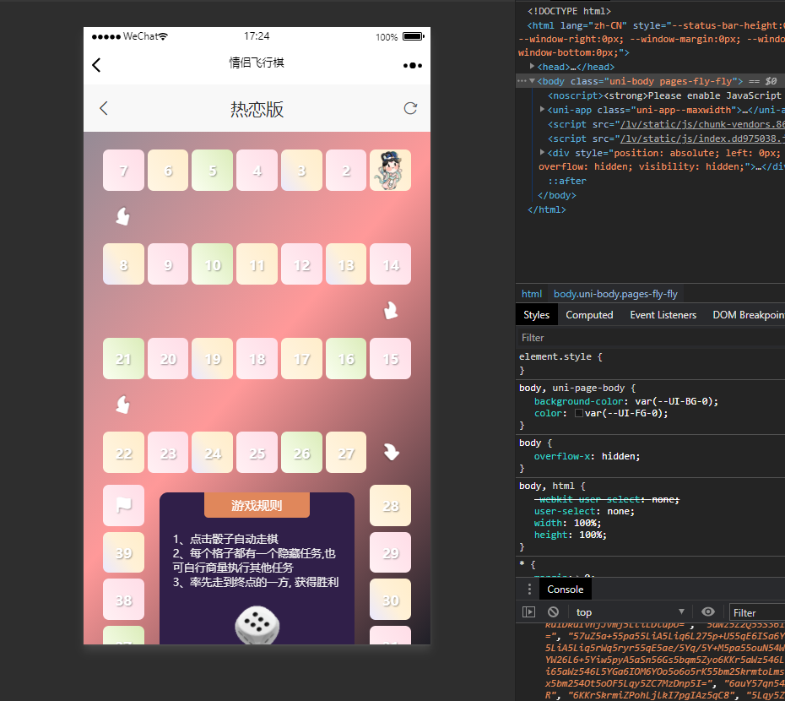Click the 游戏规则 button

pos(257,505)
